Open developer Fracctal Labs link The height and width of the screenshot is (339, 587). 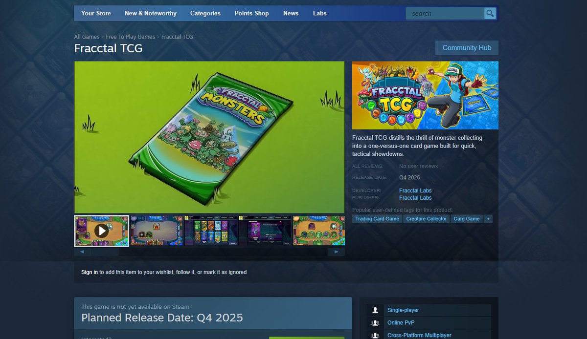pyautogui.click(x=415, y=191)
